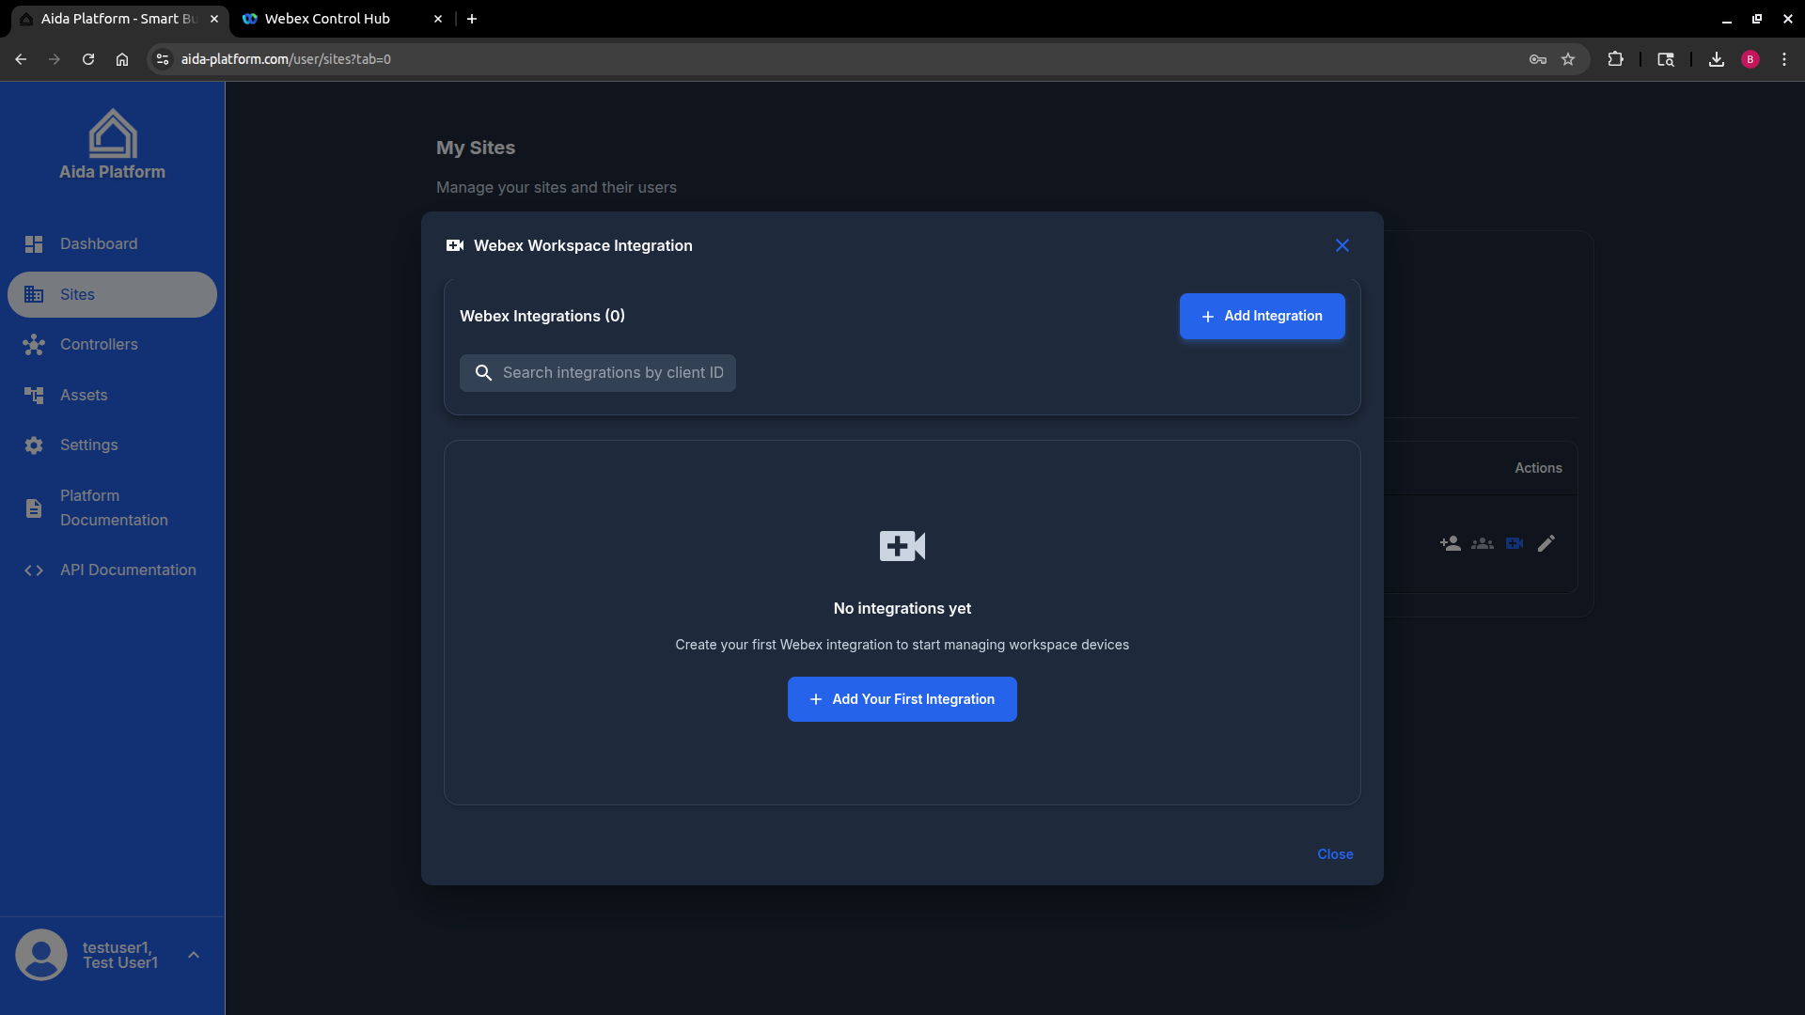Click the integrations search field
The width and height of the screenshot is (1805, 1015).
click(x=598, y=372)
